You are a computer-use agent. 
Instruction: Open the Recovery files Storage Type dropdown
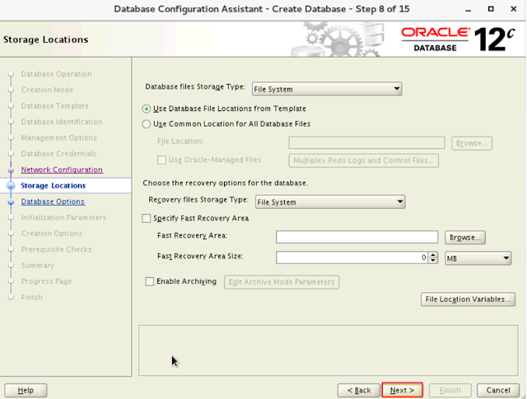click(x=330, y=202)
